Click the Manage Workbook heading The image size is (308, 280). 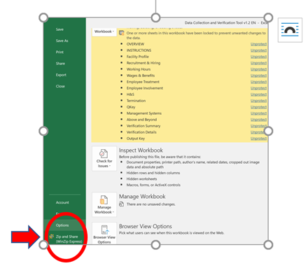click(142, 197)
